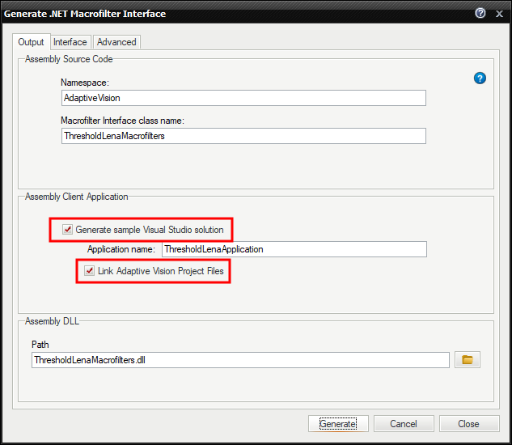Click the Close button at bottom right
Screen dimensions: 512x445
(468, 424)
